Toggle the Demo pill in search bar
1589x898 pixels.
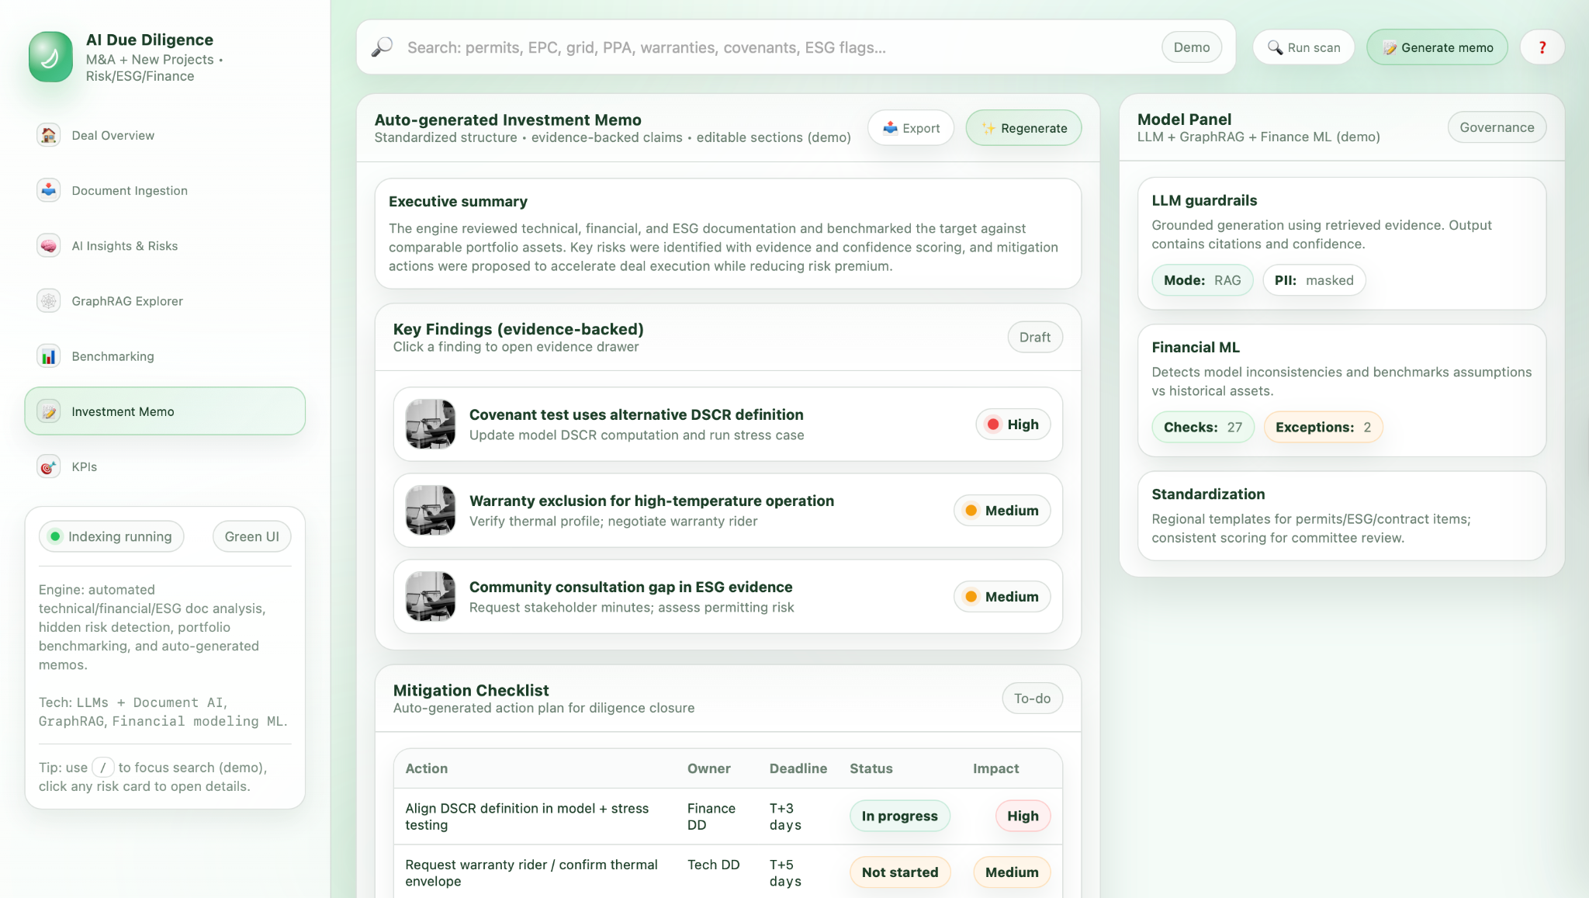[1191, 47]
